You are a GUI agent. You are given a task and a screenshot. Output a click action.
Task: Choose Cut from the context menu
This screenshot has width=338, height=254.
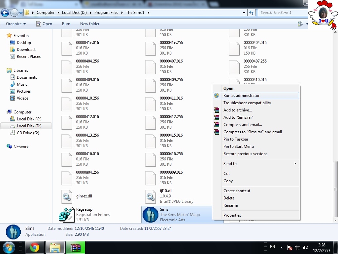pos(256,173)
